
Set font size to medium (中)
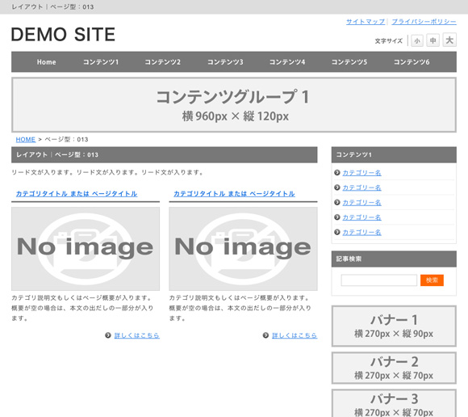[x=432, y=40]
